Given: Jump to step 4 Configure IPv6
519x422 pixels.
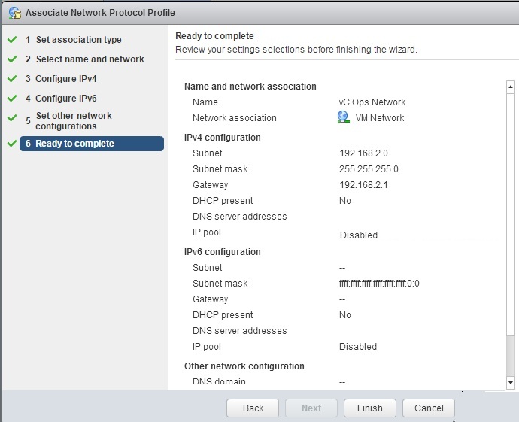Looking at the screenshot, I should pyautogui.click(x=61, y=99).
